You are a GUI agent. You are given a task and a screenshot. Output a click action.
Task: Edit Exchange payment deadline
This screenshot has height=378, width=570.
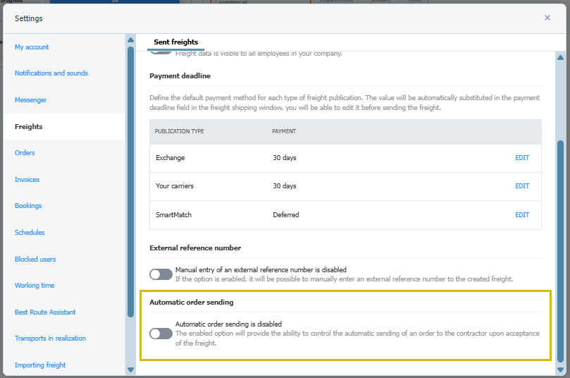tap(521, 158)
